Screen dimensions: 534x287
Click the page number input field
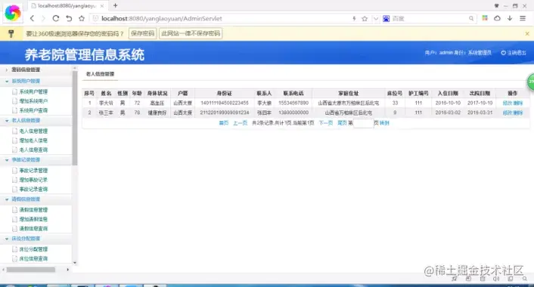363,123
